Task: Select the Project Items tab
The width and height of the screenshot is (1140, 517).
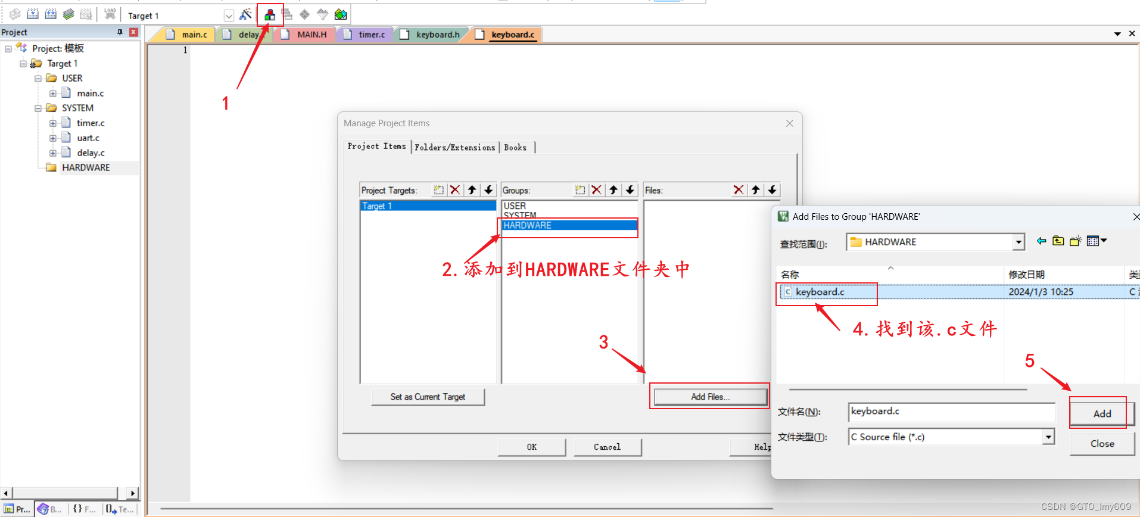Action: tap(376, 146)
